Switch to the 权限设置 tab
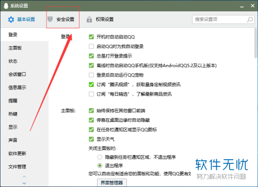Image resolution: width=258 pixels, height=187 pixels. click(x=100, y=20)
